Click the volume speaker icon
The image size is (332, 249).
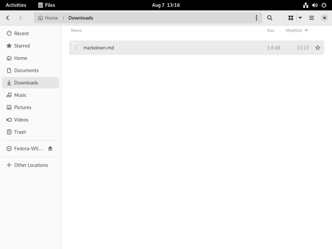(x=314, y=5)
